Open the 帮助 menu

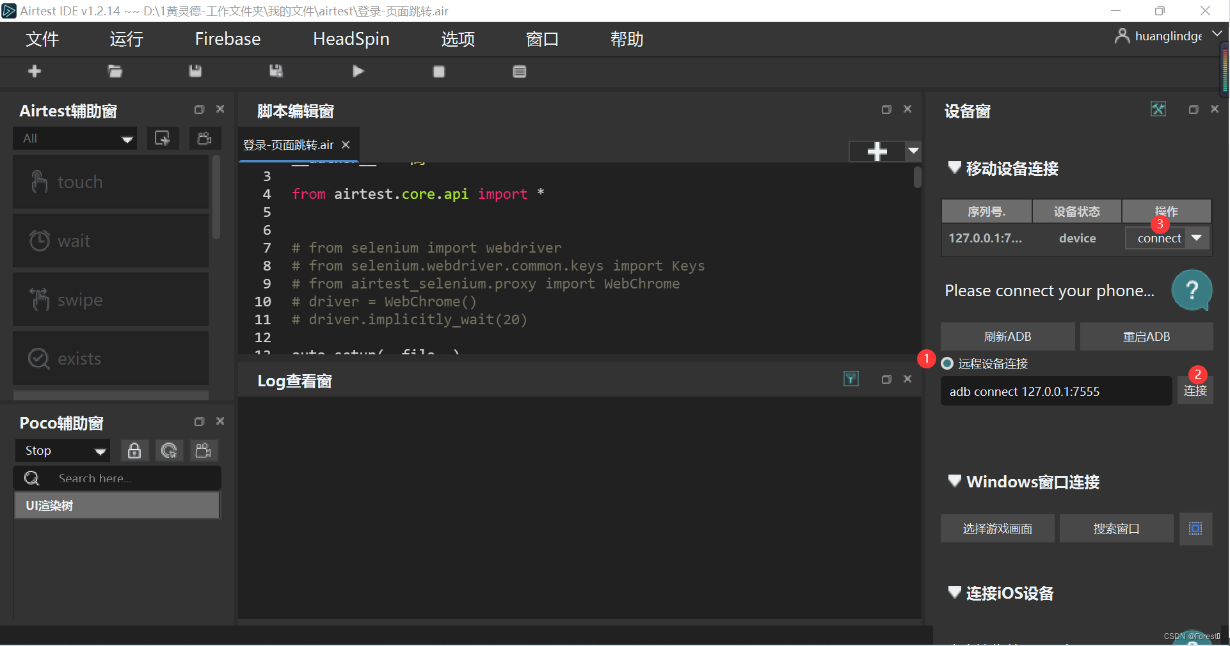[627, 39]
